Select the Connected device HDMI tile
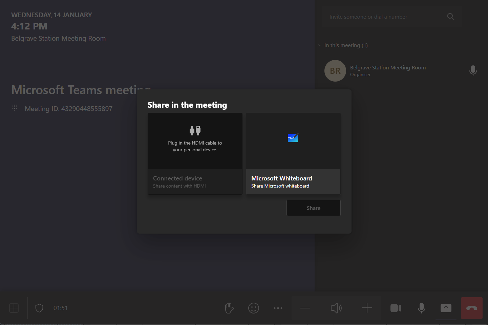This screenshot has width=488, height=325. click(x=195, y=153)
